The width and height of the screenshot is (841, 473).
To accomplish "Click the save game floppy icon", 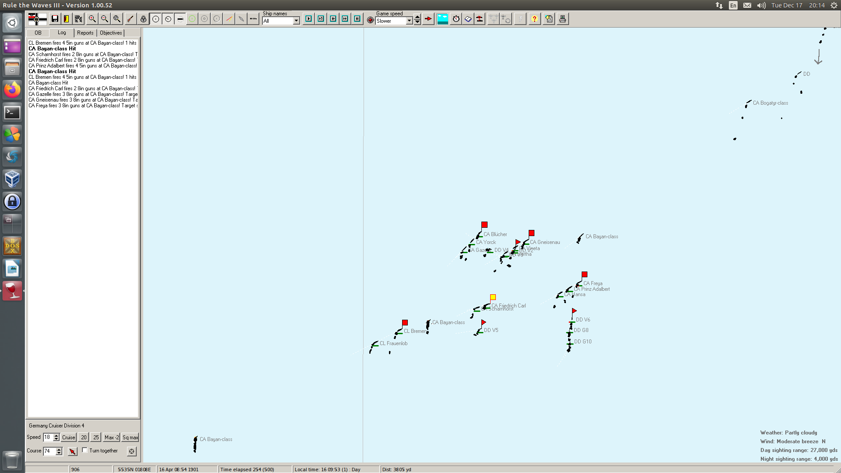I will point(55,19).
